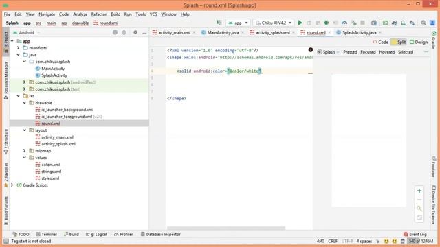This screenshot has width=440, height=247.
Task: Click the memory indicator 540 of 1246M
Action: pos(421,241)
